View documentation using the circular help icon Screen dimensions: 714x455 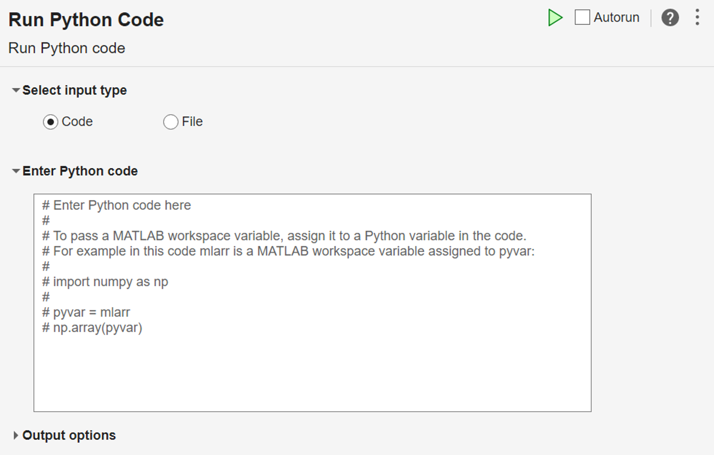click(670, 18)
